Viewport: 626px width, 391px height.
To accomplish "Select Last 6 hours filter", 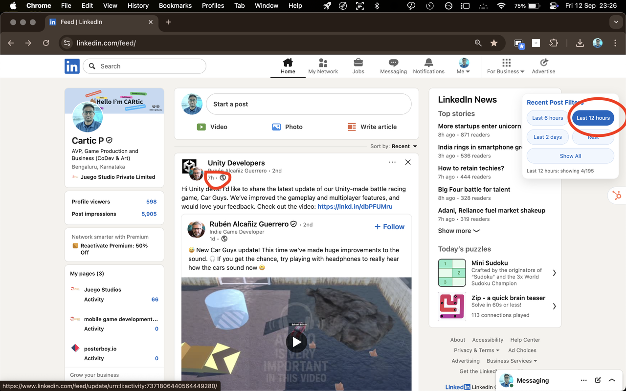I will [548, 118].
